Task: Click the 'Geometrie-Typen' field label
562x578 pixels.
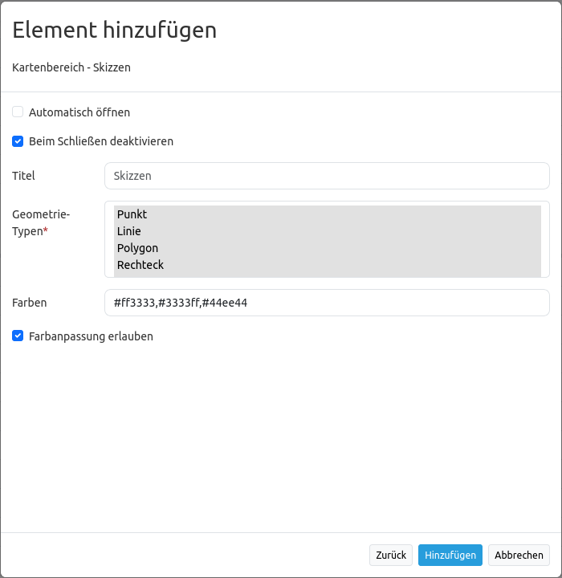Action: click(x=41, y=222)
